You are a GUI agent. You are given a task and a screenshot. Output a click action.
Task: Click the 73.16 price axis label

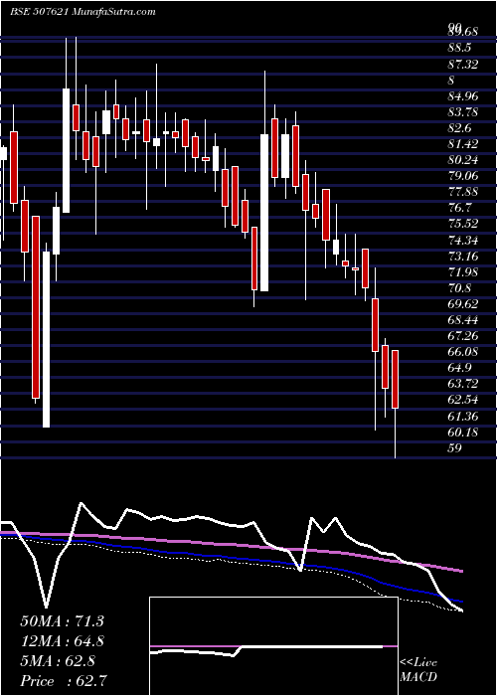(463, 257)
